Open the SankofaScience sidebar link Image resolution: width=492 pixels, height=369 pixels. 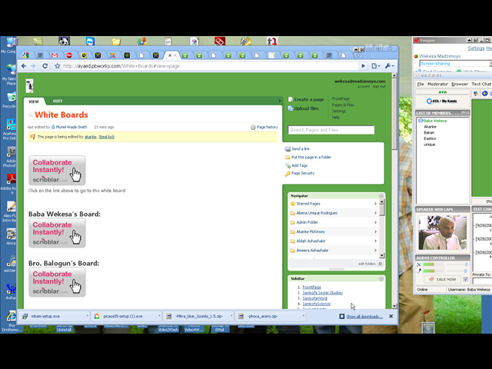(x=316, y=304)
